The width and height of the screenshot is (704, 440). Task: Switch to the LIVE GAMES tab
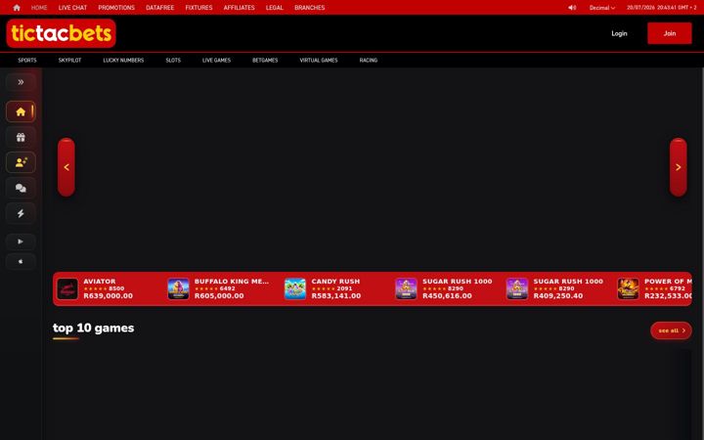[x=216, y=61]
